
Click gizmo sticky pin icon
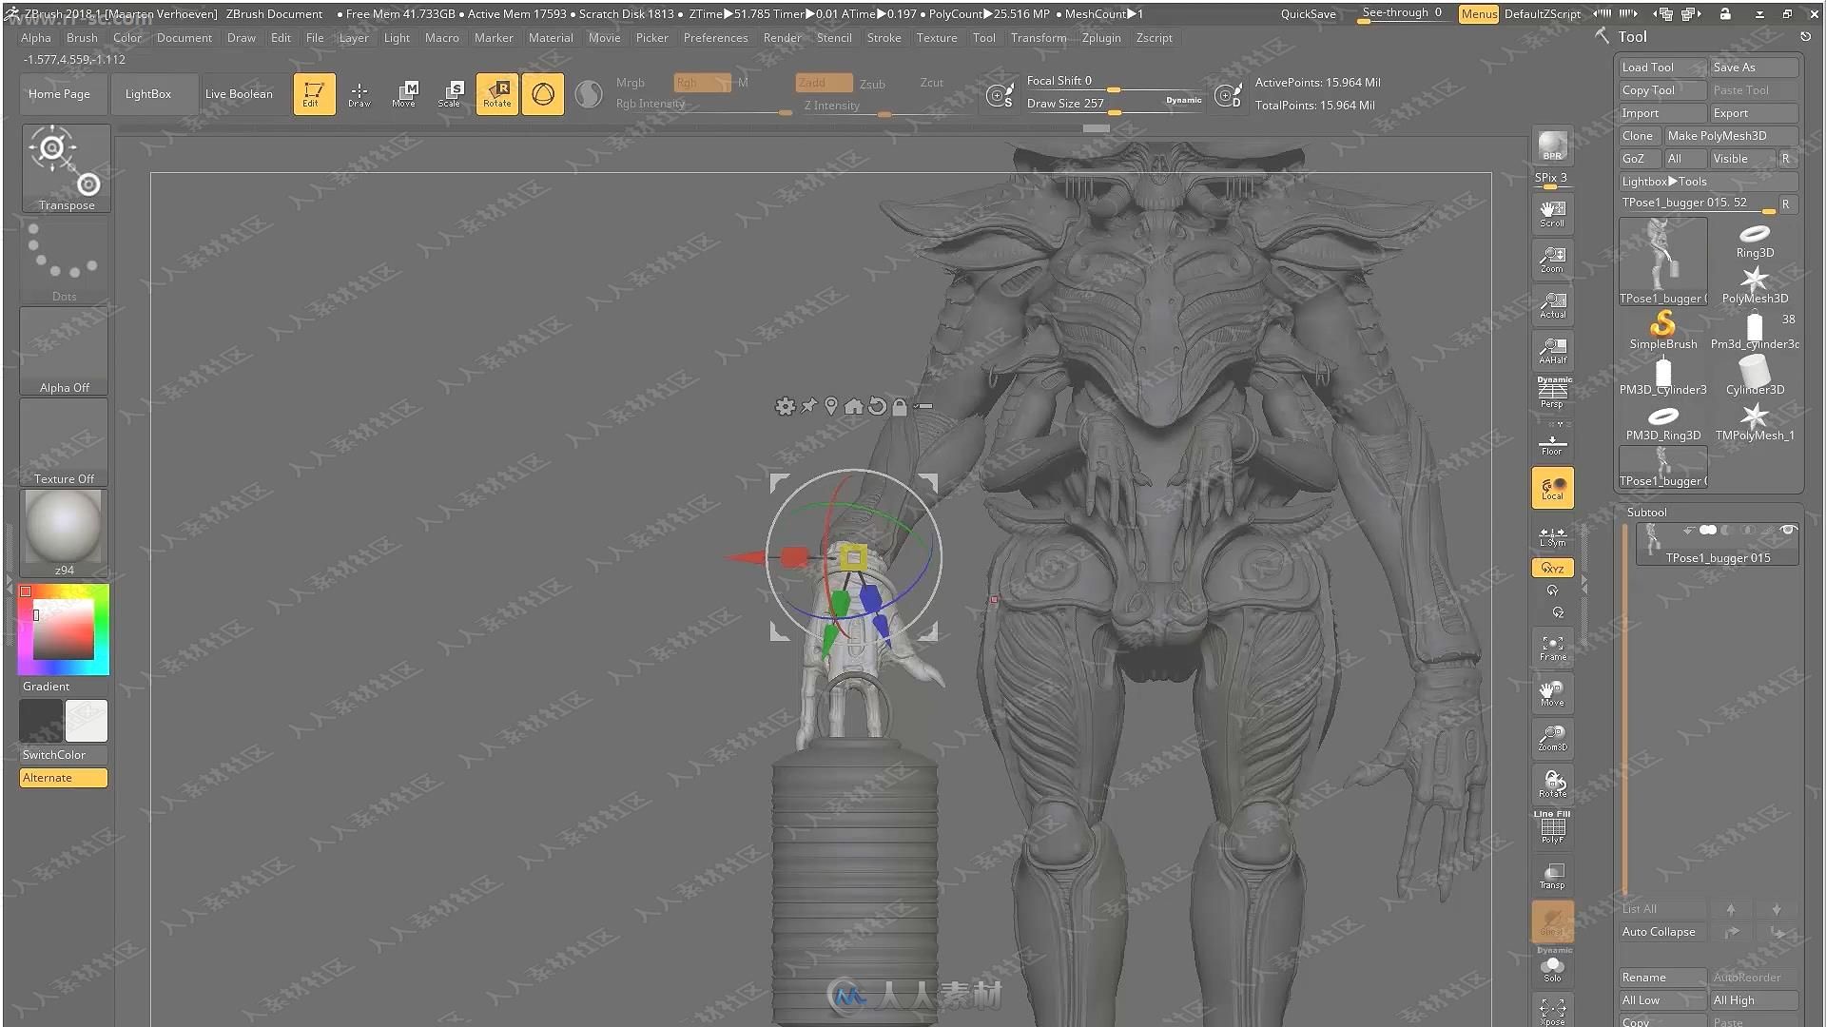(x=808, y=407)
